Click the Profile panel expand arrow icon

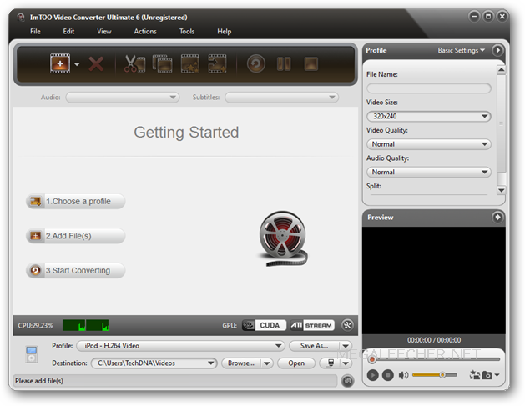tap(497, 50)
